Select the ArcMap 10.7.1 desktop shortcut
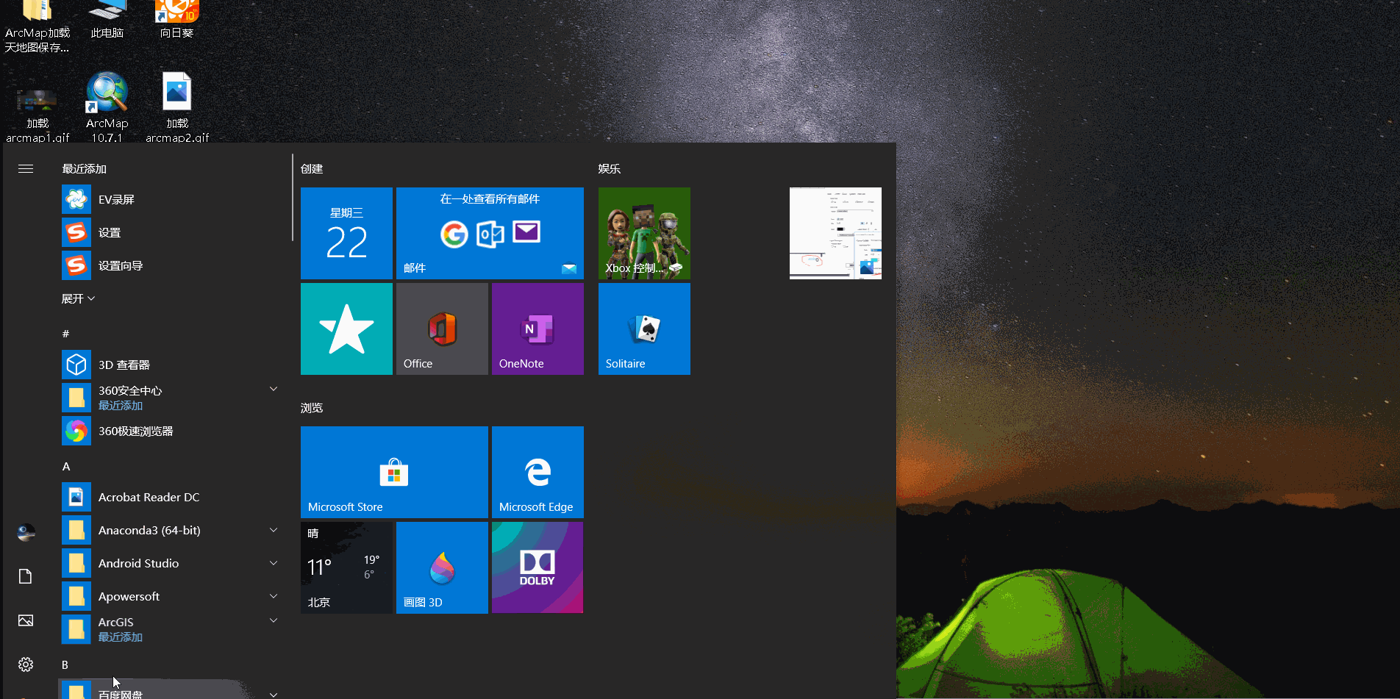 point(107,107)
